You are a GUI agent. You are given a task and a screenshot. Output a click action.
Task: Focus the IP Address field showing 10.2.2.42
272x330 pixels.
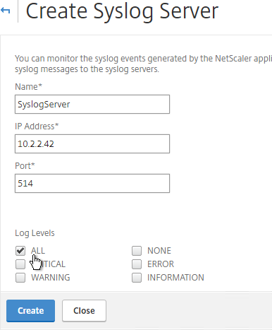(92, 144)
